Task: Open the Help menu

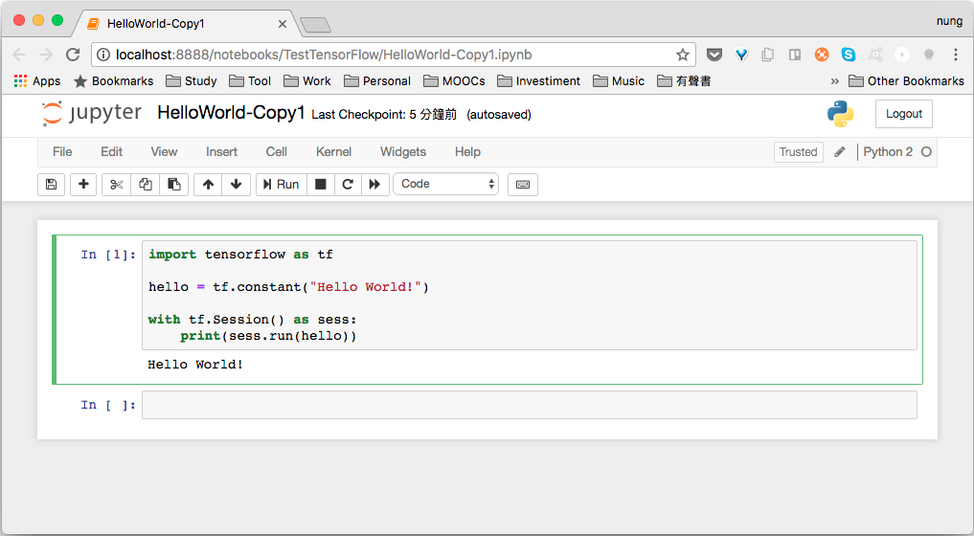Action: (x=467, y=151)
